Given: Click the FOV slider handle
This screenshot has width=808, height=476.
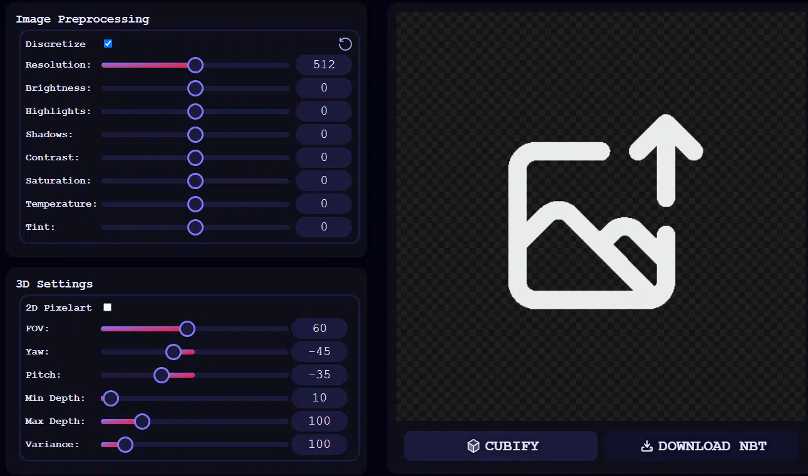Looking at the screenshot, I should 187,329.
